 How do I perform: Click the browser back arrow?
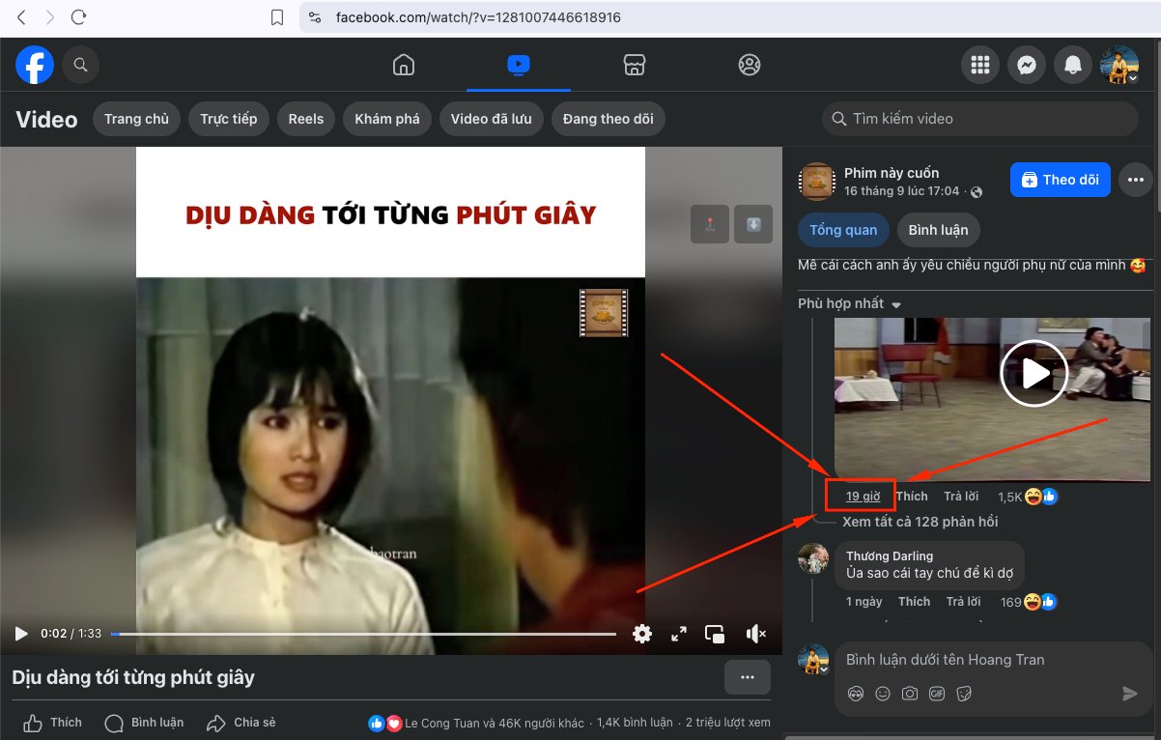pyautogui.click(x=22, y=17)
